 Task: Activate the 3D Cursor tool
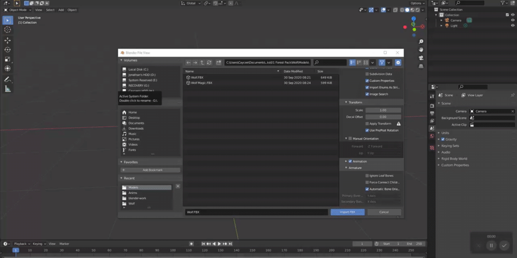(x=8, y=30)
